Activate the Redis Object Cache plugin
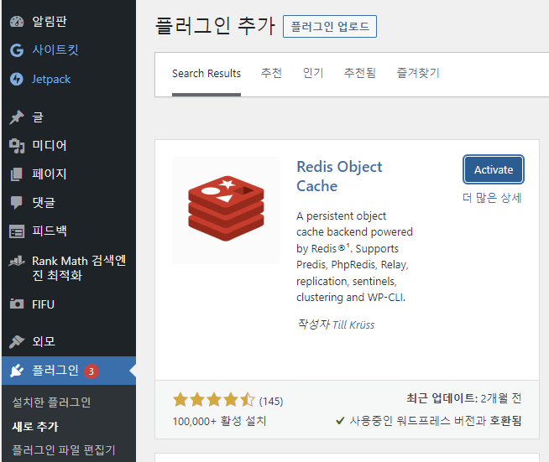Viewport: 549px width, 462px height. (494, 169)
